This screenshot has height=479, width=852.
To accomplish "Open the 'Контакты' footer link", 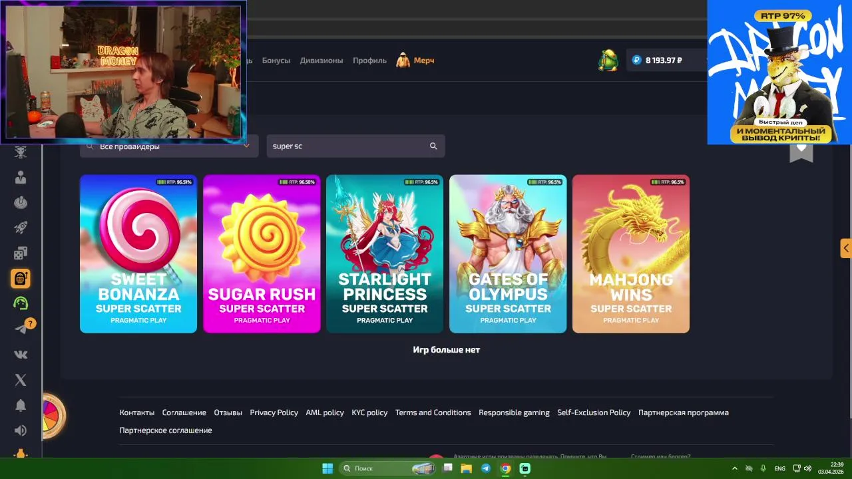I will [137, 412].
